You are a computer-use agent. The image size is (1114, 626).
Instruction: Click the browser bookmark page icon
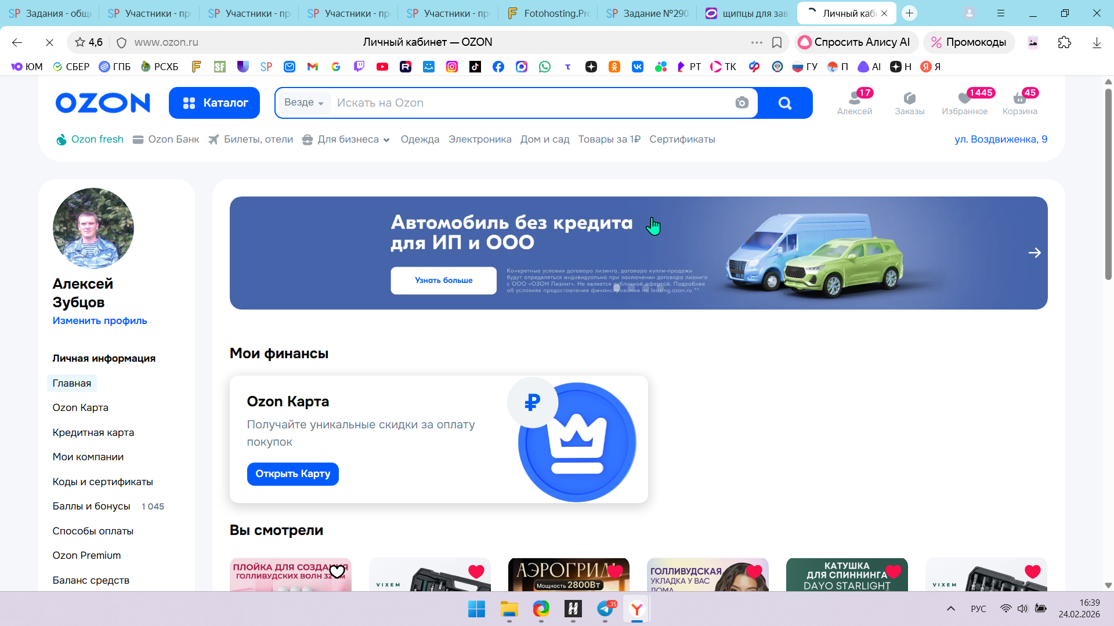[777, 42]
